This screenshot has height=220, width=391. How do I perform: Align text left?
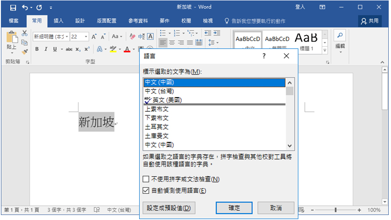pyautogui.click(x=162, y=42)
